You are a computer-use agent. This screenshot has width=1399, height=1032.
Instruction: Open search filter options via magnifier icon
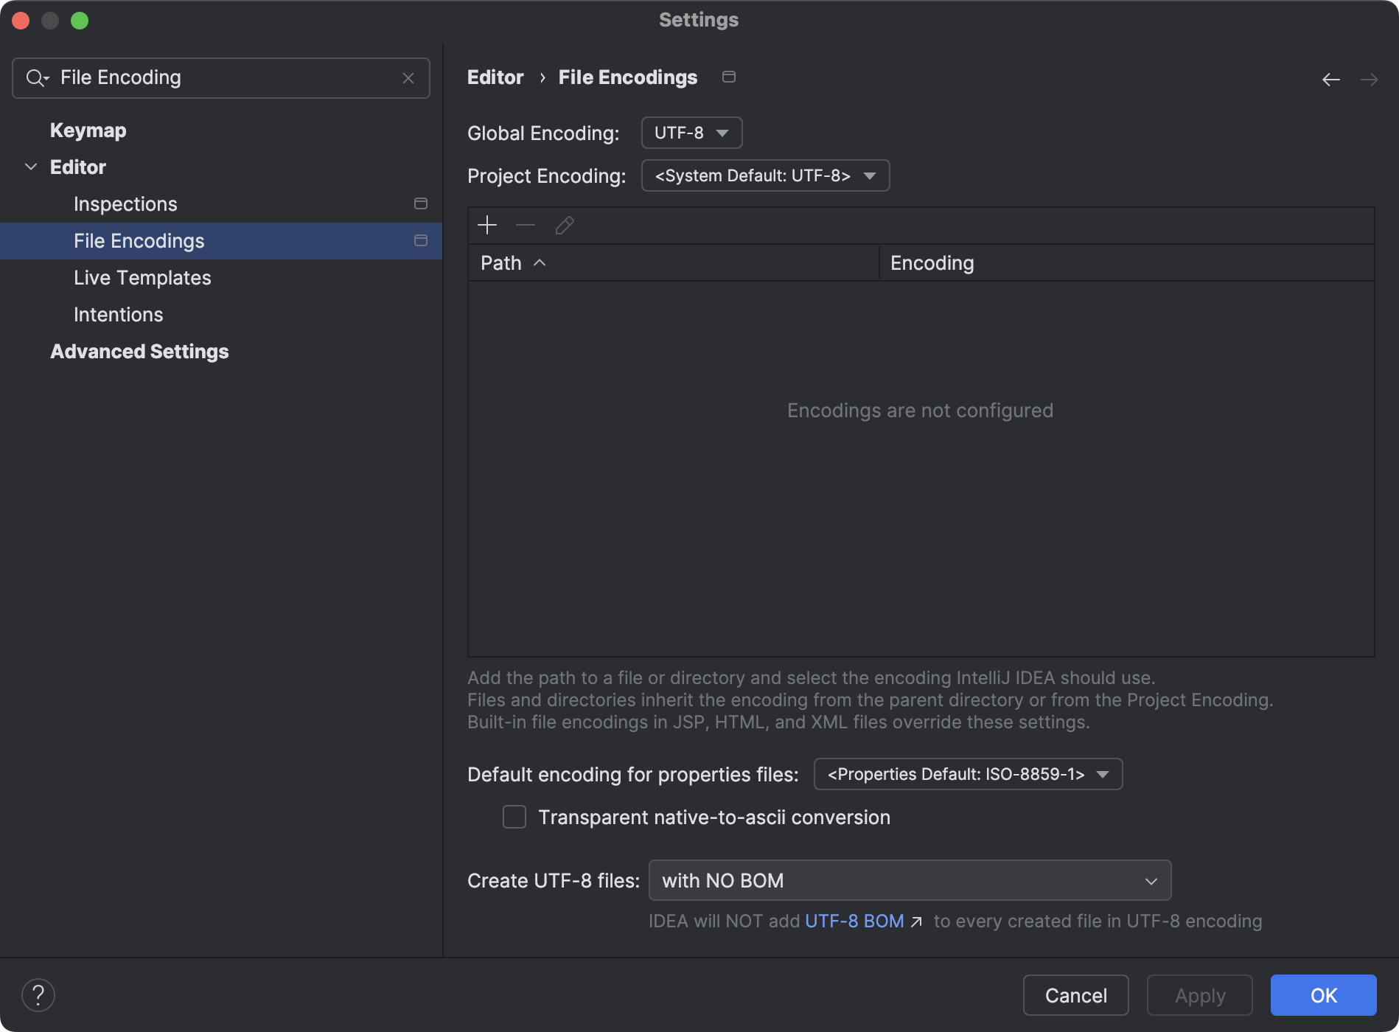click(37, 77)
